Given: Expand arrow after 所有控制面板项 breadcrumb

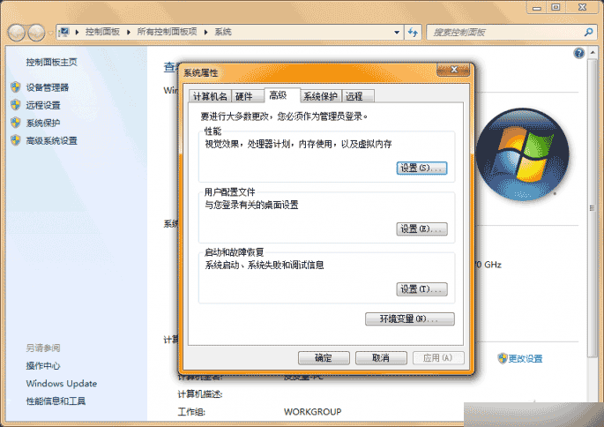Looking at the screenshot, I should 206,32.
